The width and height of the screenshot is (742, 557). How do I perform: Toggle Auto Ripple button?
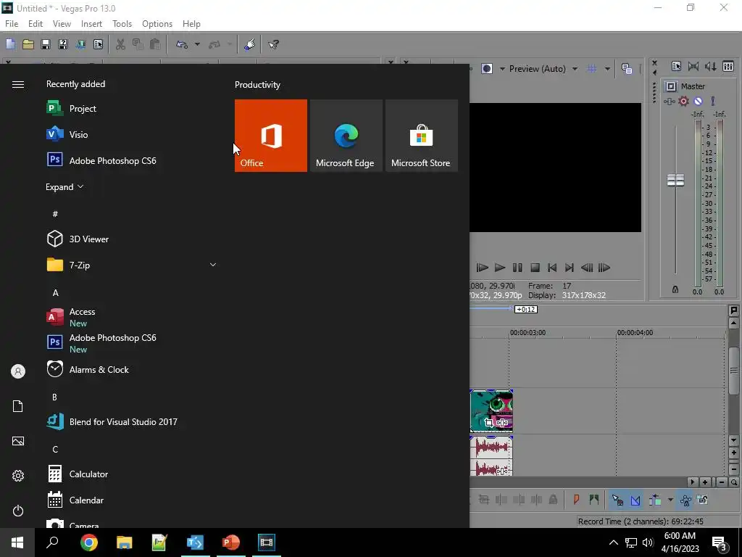655,500
